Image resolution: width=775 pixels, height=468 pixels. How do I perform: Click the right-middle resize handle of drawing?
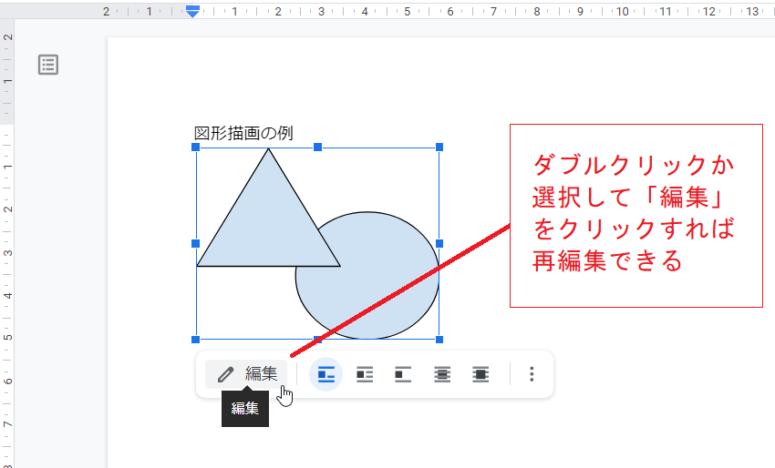[x=439, y=243]
